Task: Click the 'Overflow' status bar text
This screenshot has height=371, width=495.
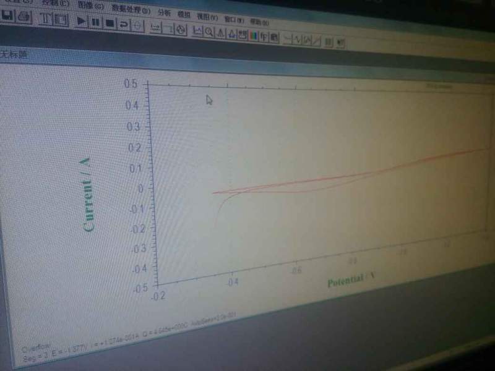Action: [x=36, y=348]
